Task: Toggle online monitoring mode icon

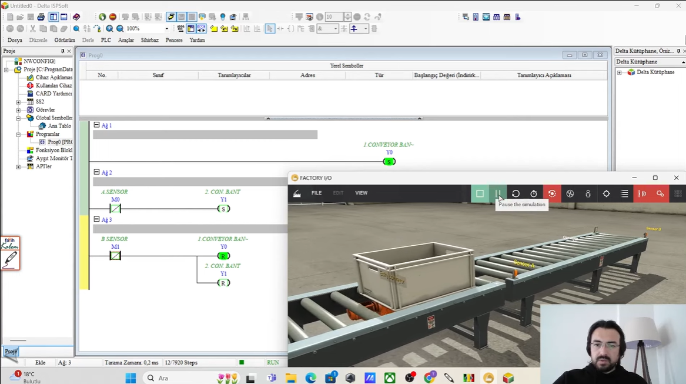Action: coord(171,17)
